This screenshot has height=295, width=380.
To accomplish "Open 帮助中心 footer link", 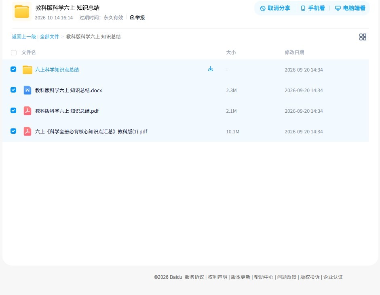I will click(264, 277).
